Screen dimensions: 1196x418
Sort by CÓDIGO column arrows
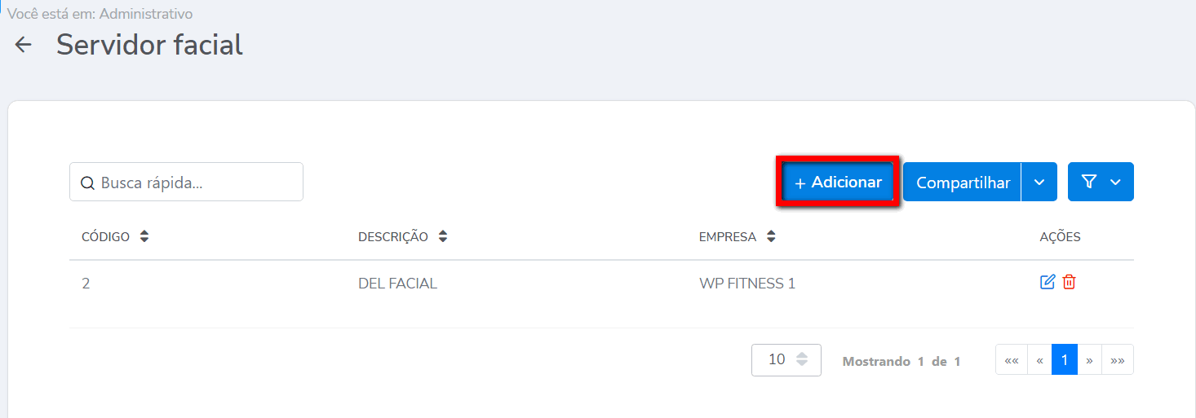pyautogui.click(x=144, y=236)
